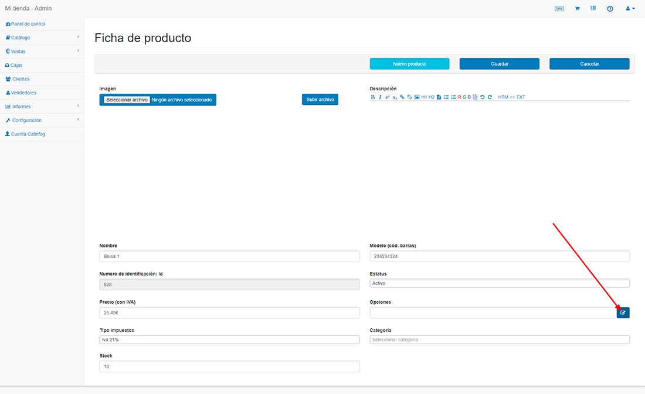
Task: Apply H1 heading in description toolbar
Action: 424,97
